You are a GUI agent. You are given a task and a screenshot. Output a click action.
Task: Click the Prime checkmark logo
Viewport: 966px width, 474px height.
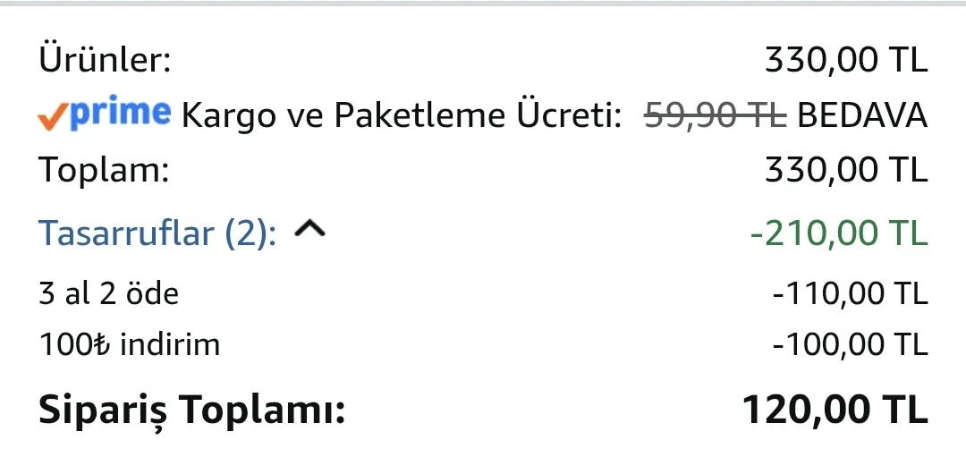[104, 114]
